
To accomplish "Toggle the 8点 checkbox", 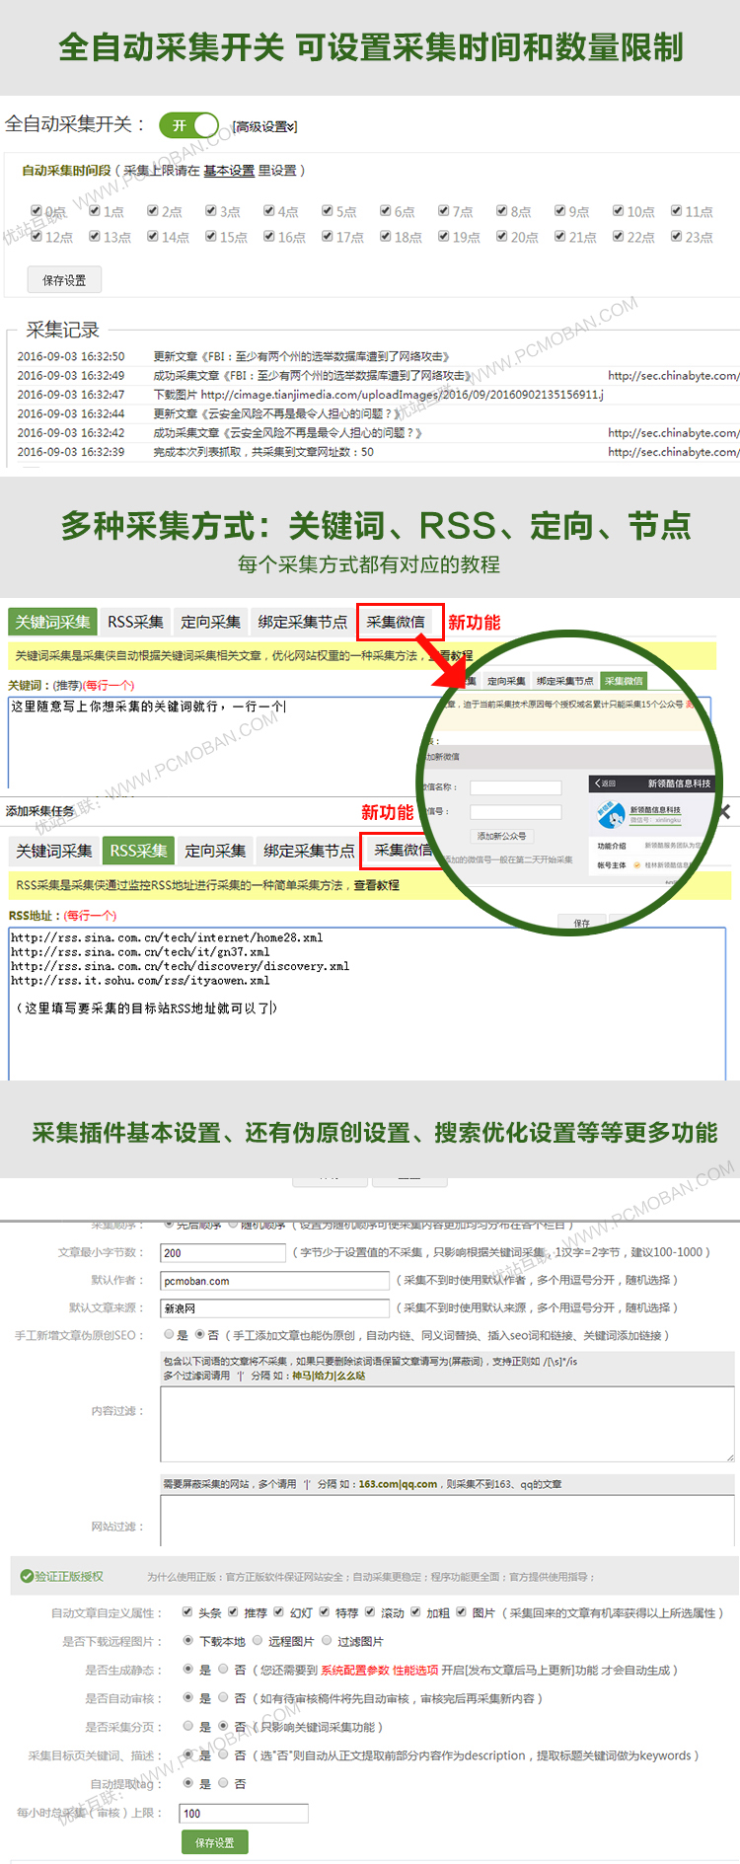I will pos(502,211).
